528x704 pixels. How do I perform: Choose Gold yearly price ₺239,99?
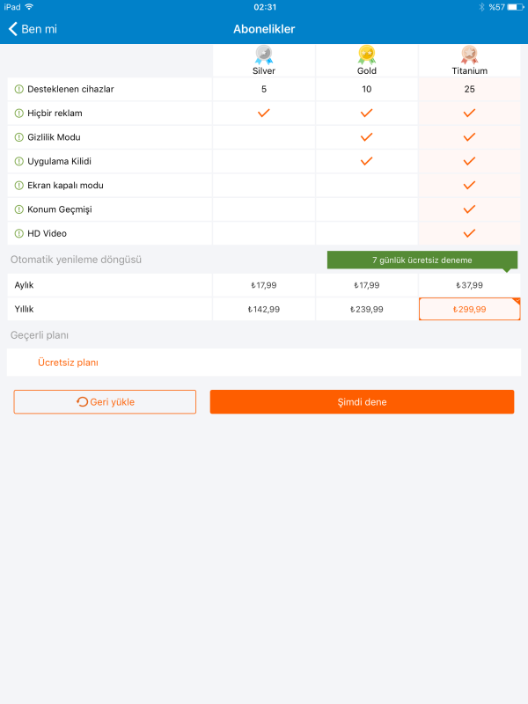tap(366, 309)
